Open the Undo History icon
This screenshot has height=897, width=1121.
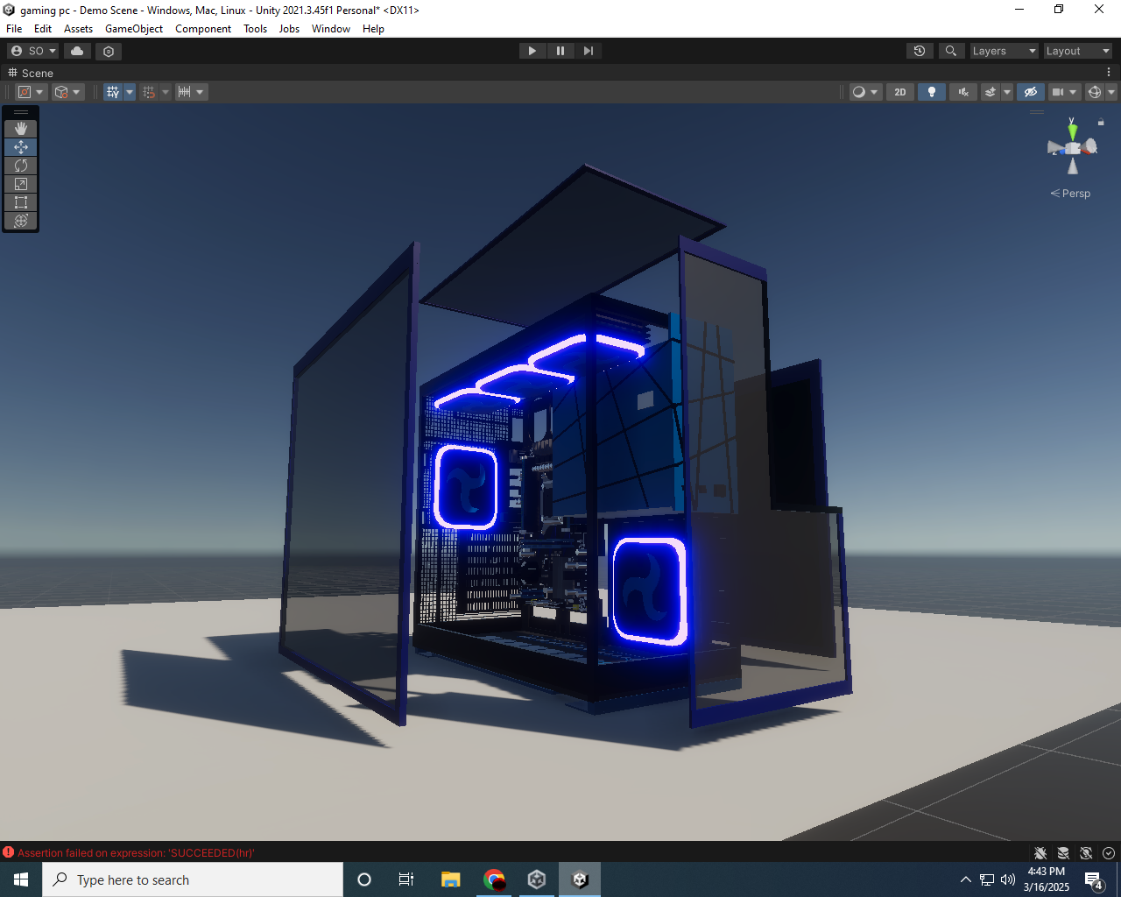click(x=920, y=51)
